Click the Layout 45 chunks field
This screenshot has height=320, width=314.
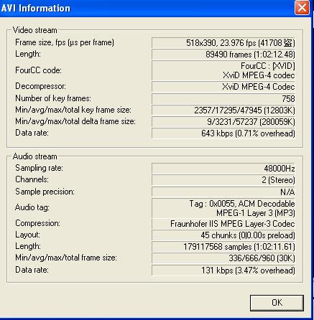[x=223, y=235]
